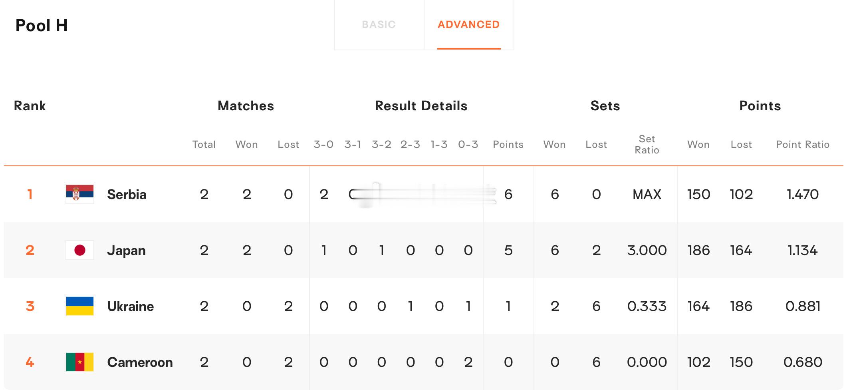Viewport: 851px width, 390px height.
Task: Click the Pool H heading
Action: pos(42,26)
